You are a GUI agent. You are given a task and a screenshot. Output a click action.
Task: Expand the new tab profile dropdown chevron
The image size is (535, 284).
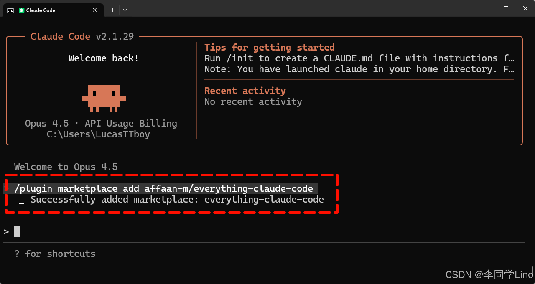(125, 10)
